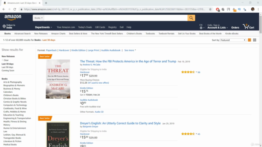Viewport: 262px width, 147px height.
Task: Click Dreyer's English book cover thumbnail
Action: pyautogui.click(x=58, y=134)
